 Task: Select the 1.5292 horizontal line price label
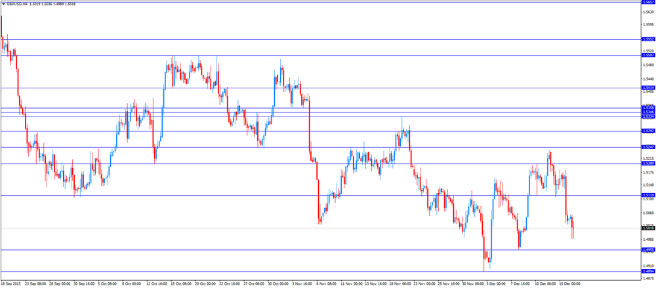click(x=648, y=131)
